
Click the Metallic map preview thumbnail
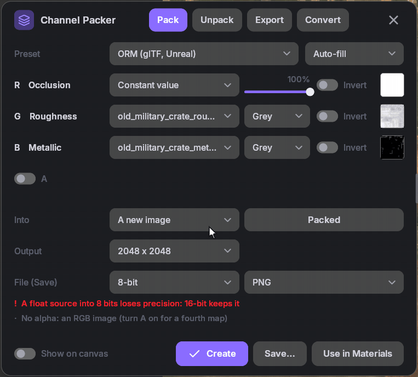(x=392, y=147)
